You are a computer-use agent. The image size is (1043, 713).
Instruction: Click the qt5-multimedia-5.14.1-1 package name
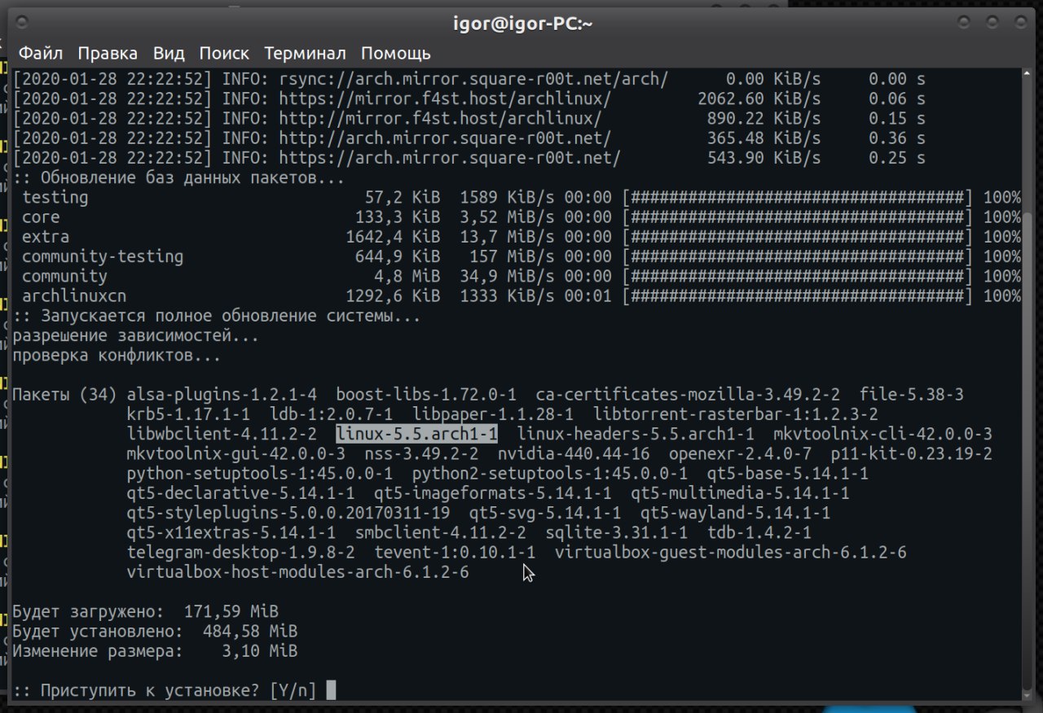pos(740,493)
